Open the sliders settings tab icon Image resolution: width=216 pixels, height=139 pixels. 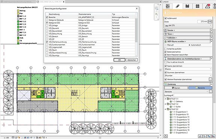tap(168, 6)
